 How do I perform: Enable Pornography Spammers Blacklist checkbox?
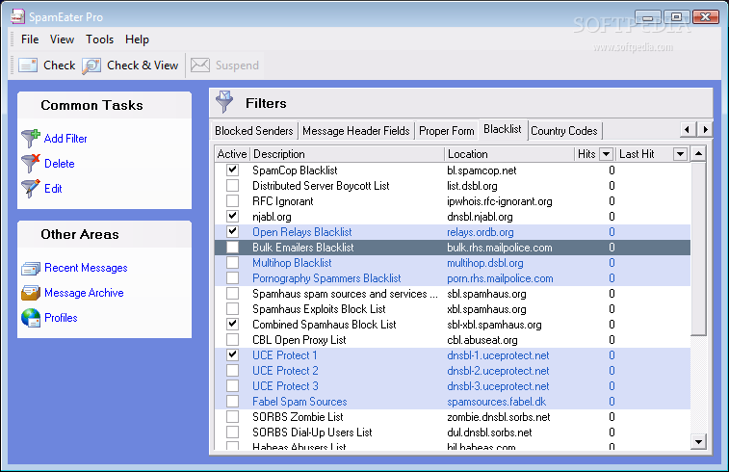pos(232,277)
